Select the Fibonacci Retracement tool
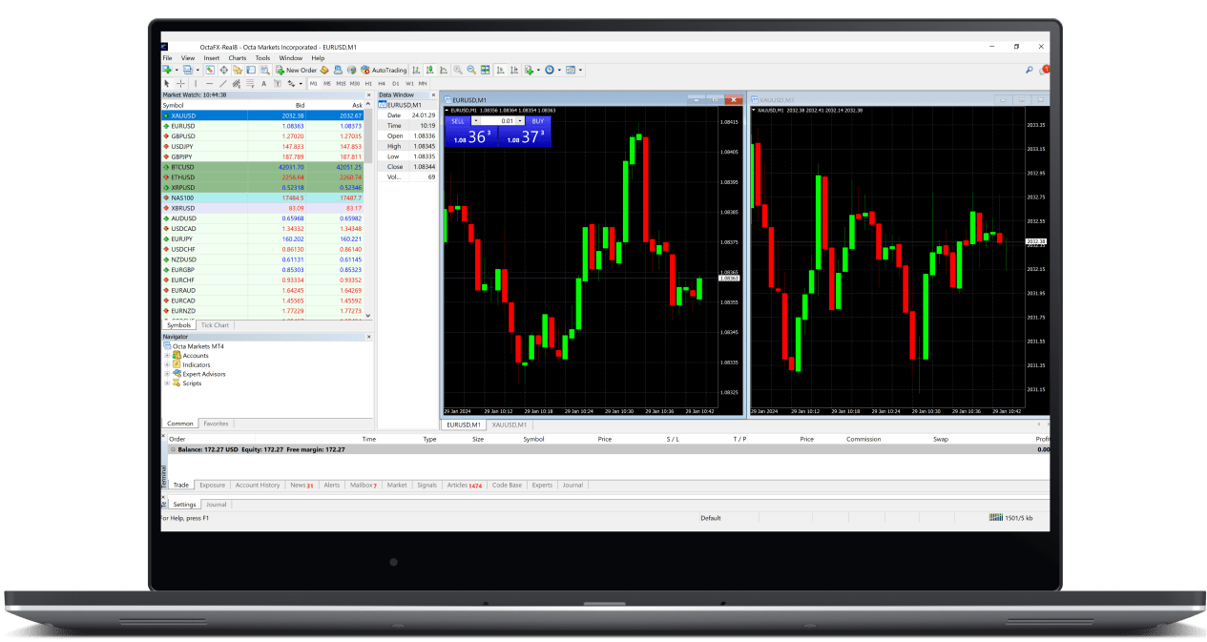 250,83
